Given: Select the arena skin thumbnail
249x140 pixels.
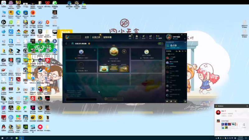Looking at the screenshot, I should coord(114,68).
